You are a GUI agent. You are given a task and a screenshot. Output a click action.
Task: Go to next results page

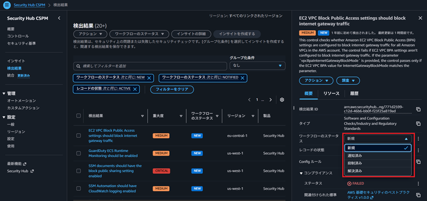point(271,100)
